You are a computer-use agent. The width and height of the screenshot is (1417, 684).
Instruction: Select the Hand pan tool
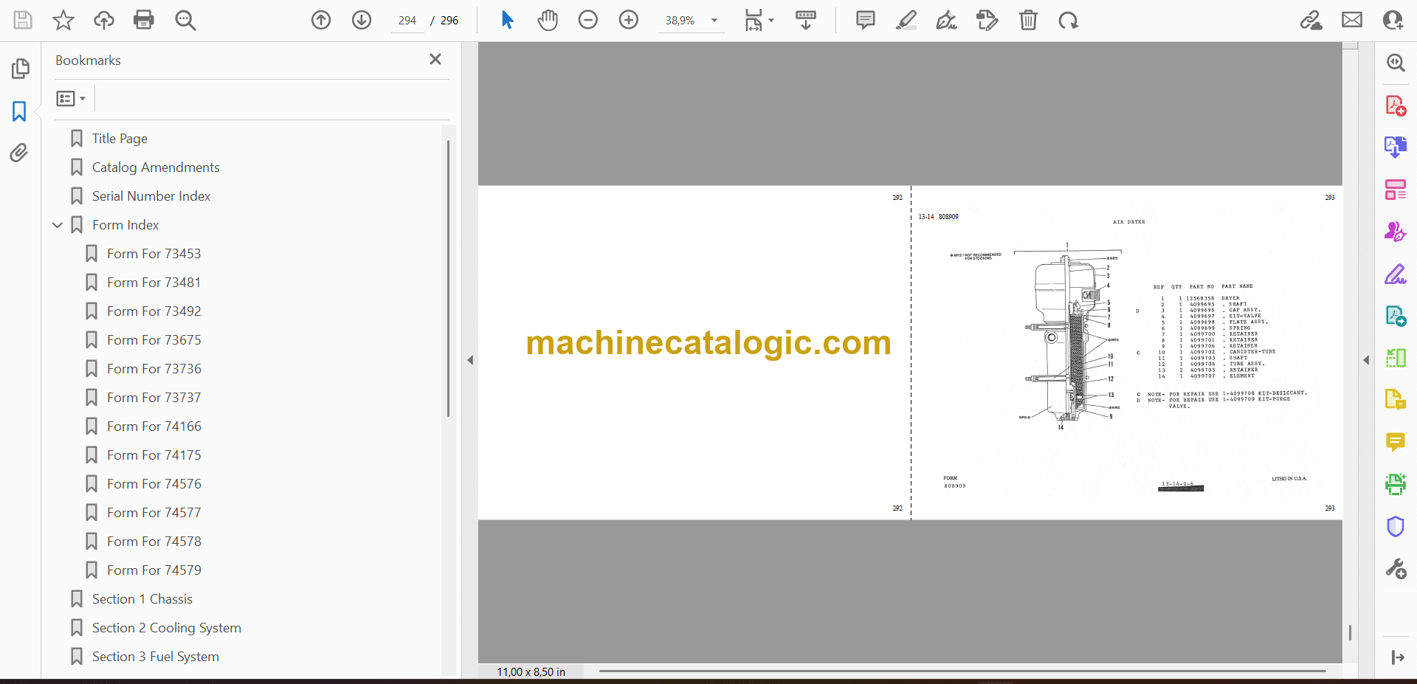(x=547, y=20)
